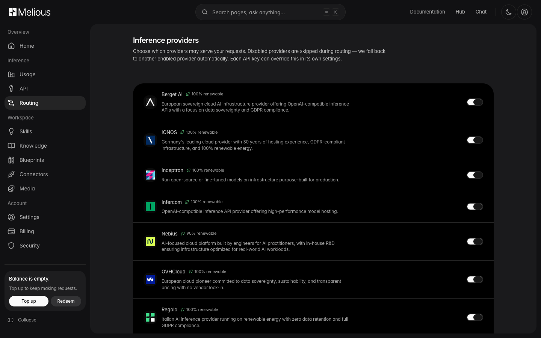This screenshot has height=338, width=541.
Task: Click the "Balance is empty." text
Action: [29, 279]
